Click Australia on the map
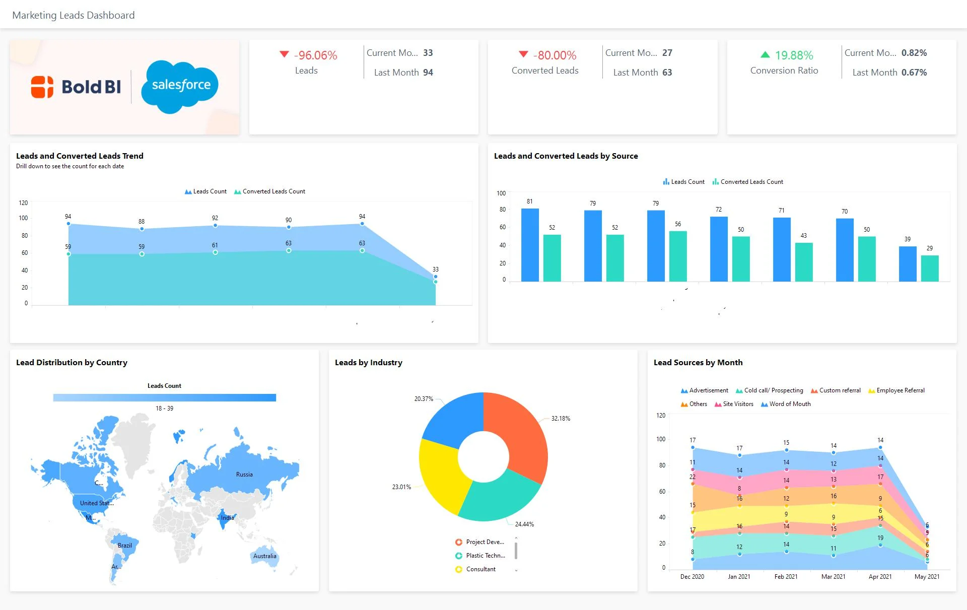 coord(264,557)
